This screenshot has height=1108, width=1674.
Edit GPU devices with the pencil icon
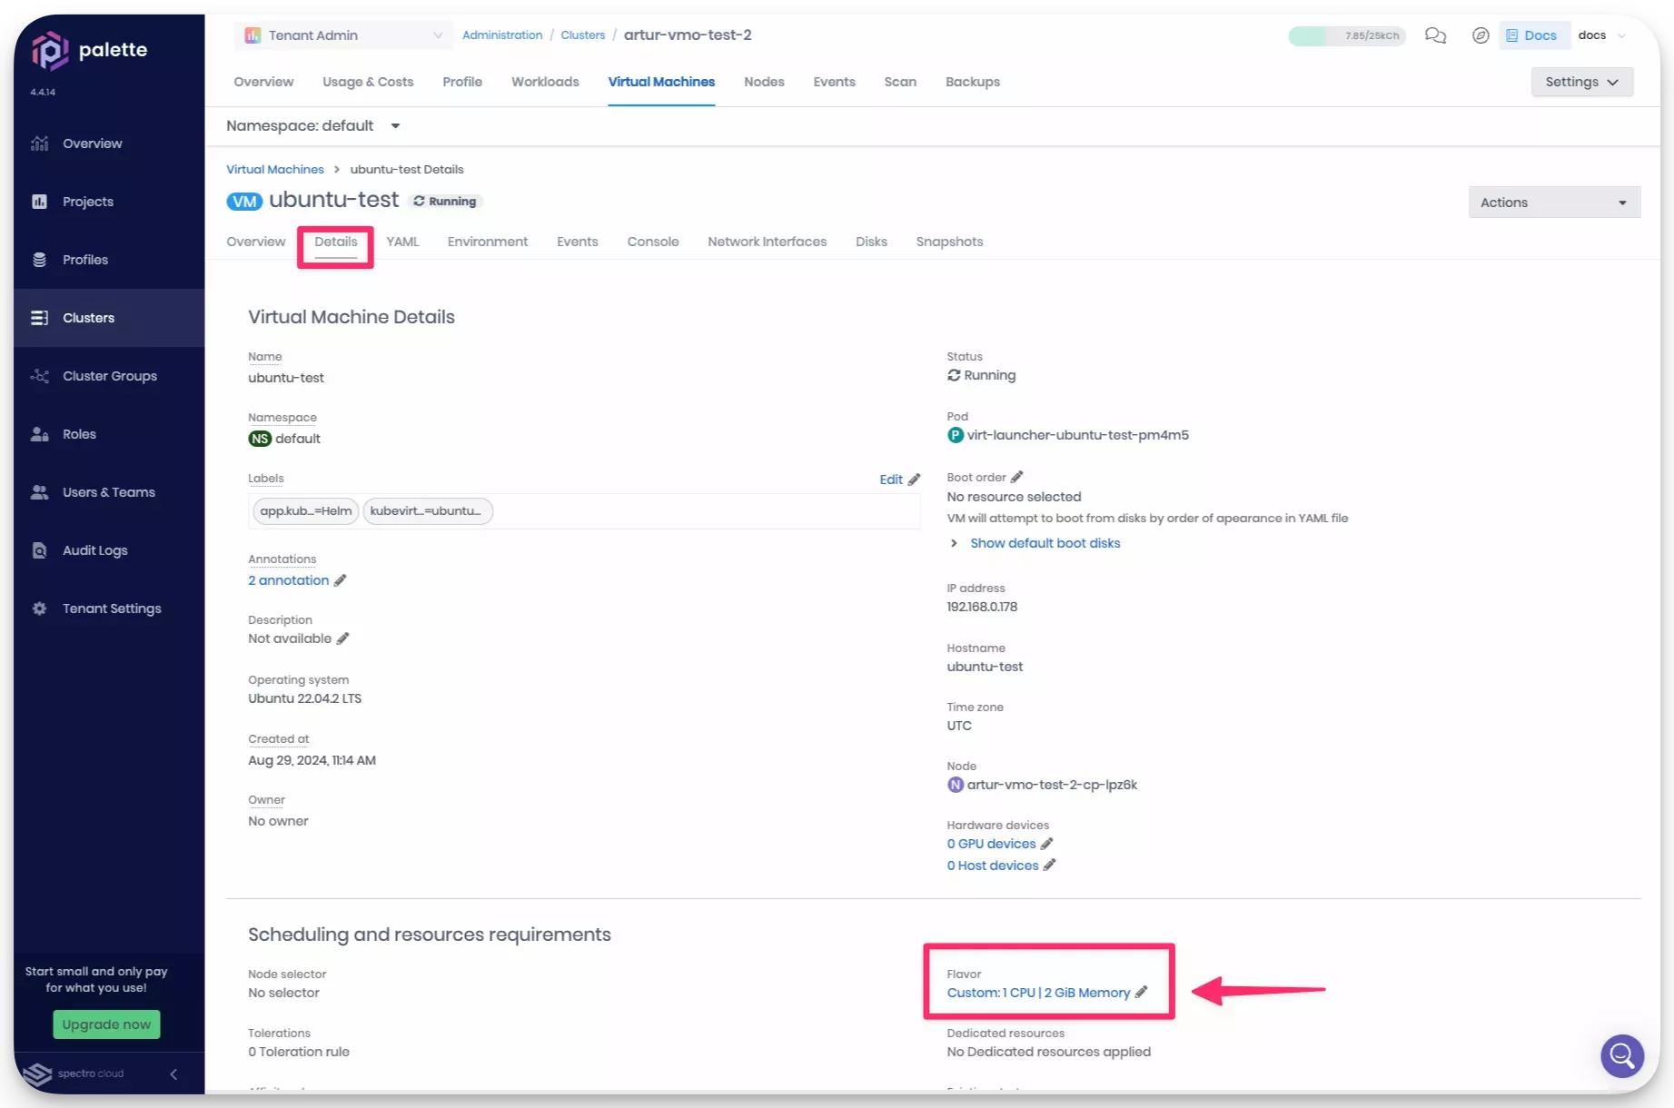[x=1046, y=844]
